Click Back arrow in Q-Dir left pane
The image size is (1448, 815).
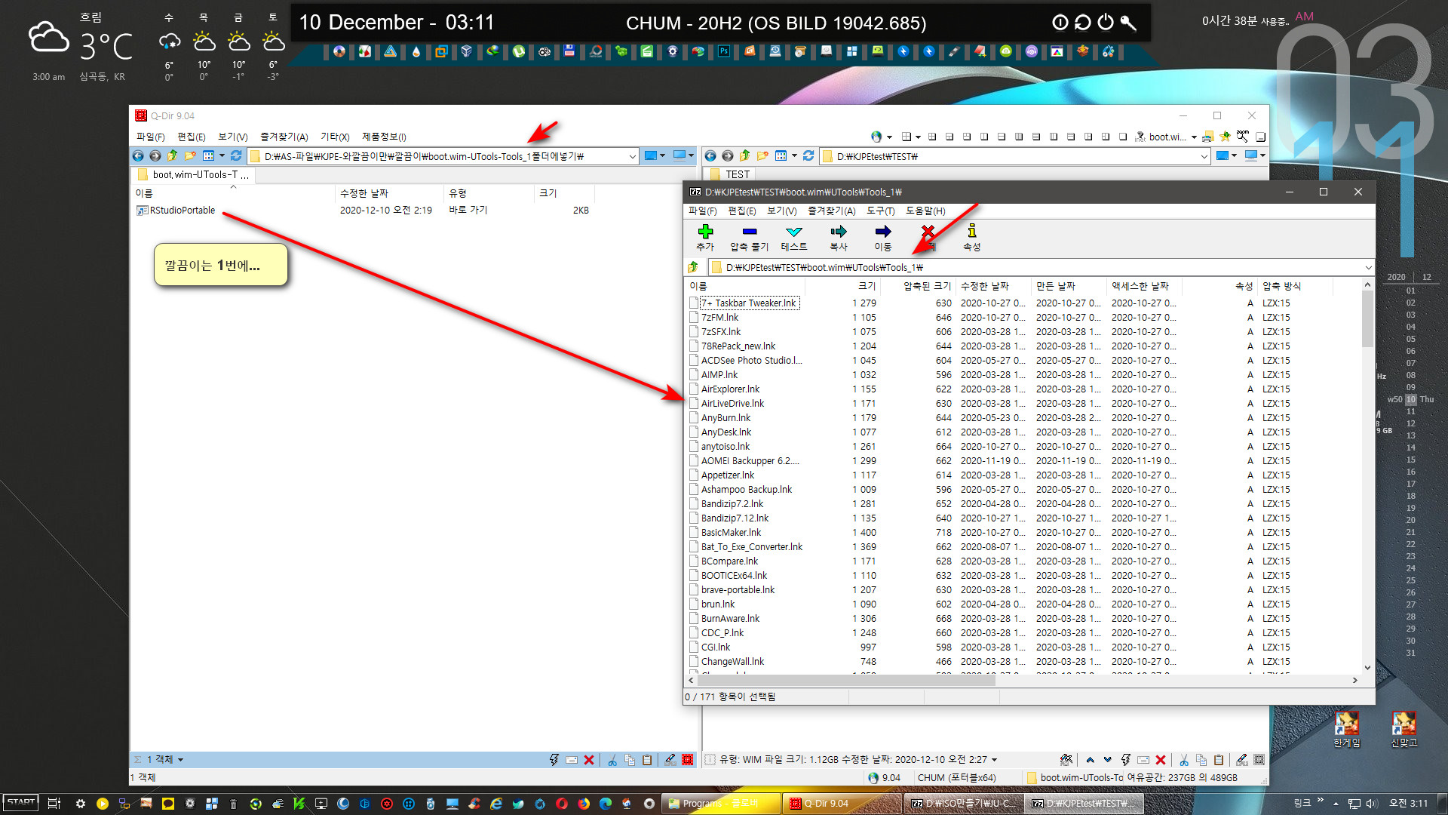pos(138,156)
